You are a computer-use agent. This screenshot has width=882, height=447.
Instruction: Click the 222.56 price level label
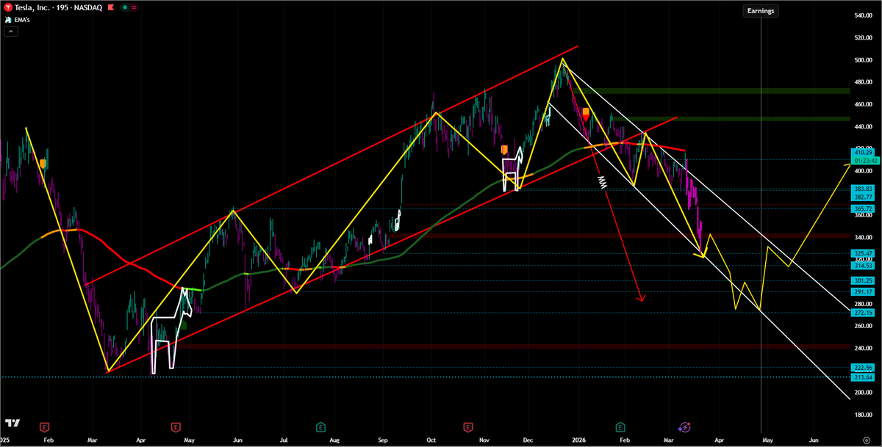(x=862, y=368)
